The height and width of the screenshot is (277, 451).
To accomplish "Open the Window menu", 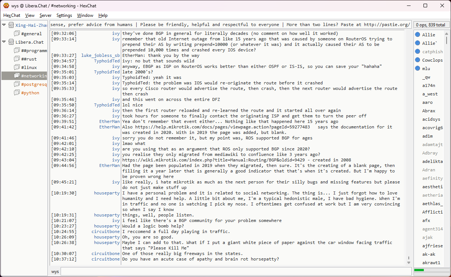I will (85, 15).
